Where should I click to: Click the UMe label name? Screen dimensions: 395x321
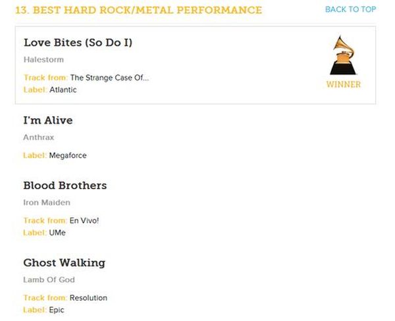pyautogui.click(x=57, y=233)
